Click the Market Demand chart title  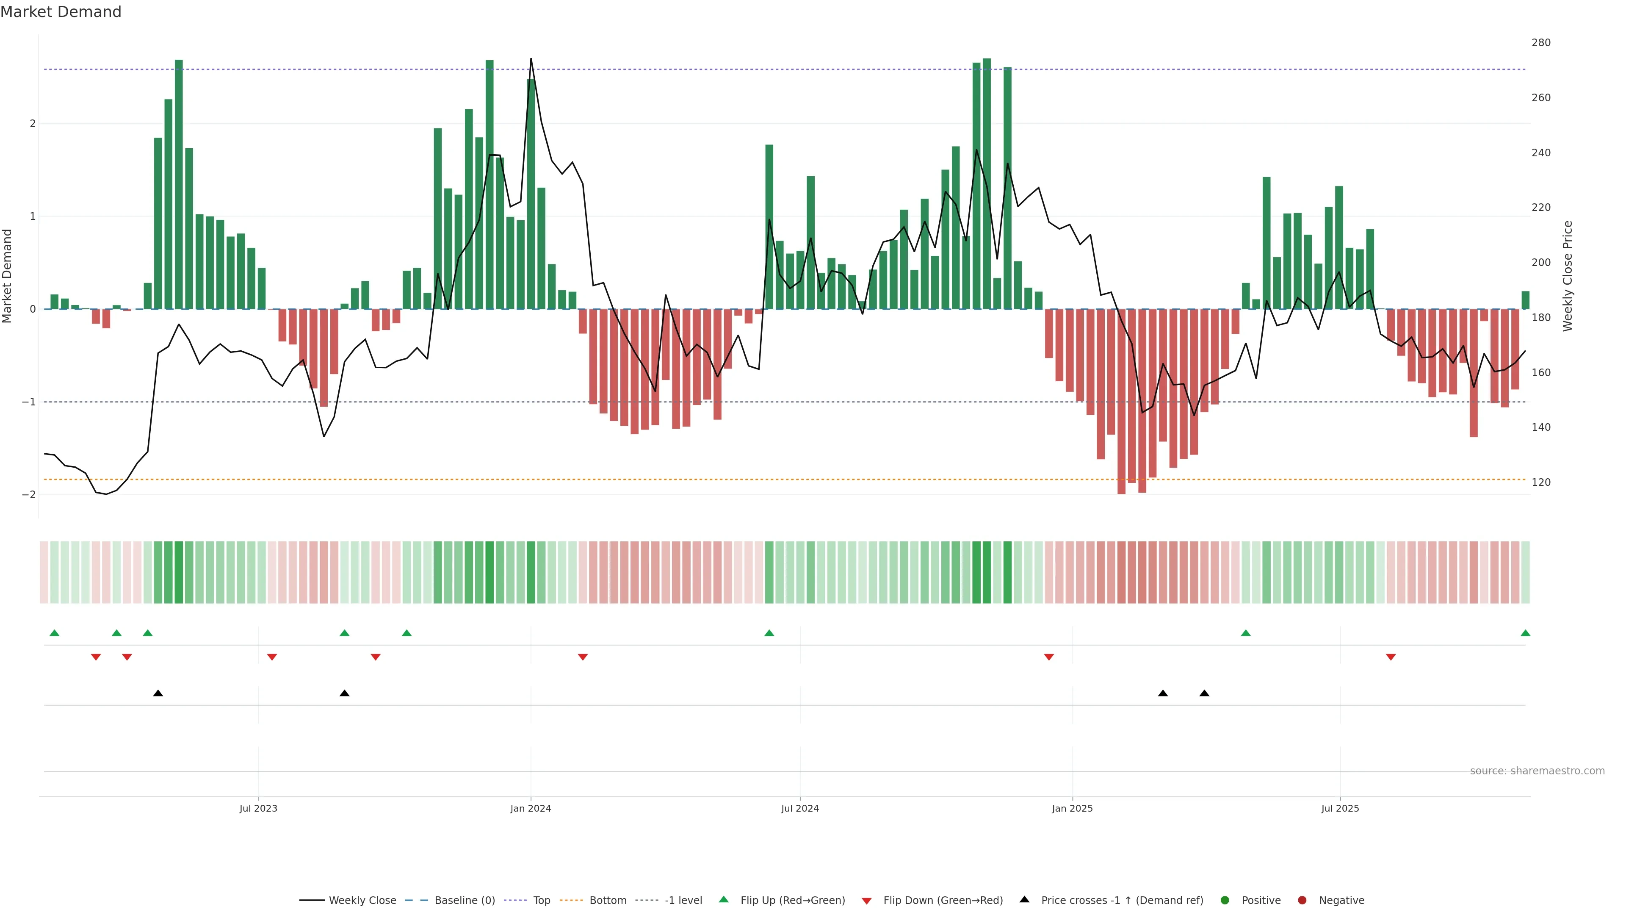click(x=61, y=12)
